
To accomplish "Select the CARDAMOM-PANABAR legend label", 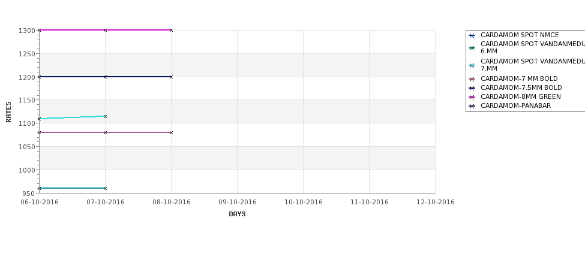I will coord(515,106).
